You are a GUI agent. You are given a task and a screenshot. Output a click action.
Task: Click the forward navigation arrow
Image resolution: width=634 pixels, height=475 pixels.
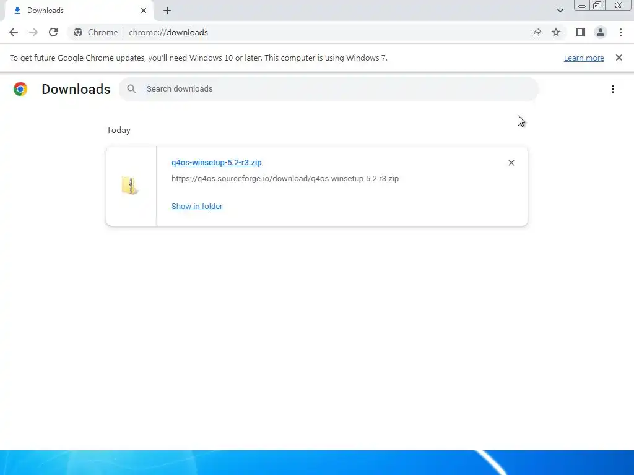coord(33,32)
